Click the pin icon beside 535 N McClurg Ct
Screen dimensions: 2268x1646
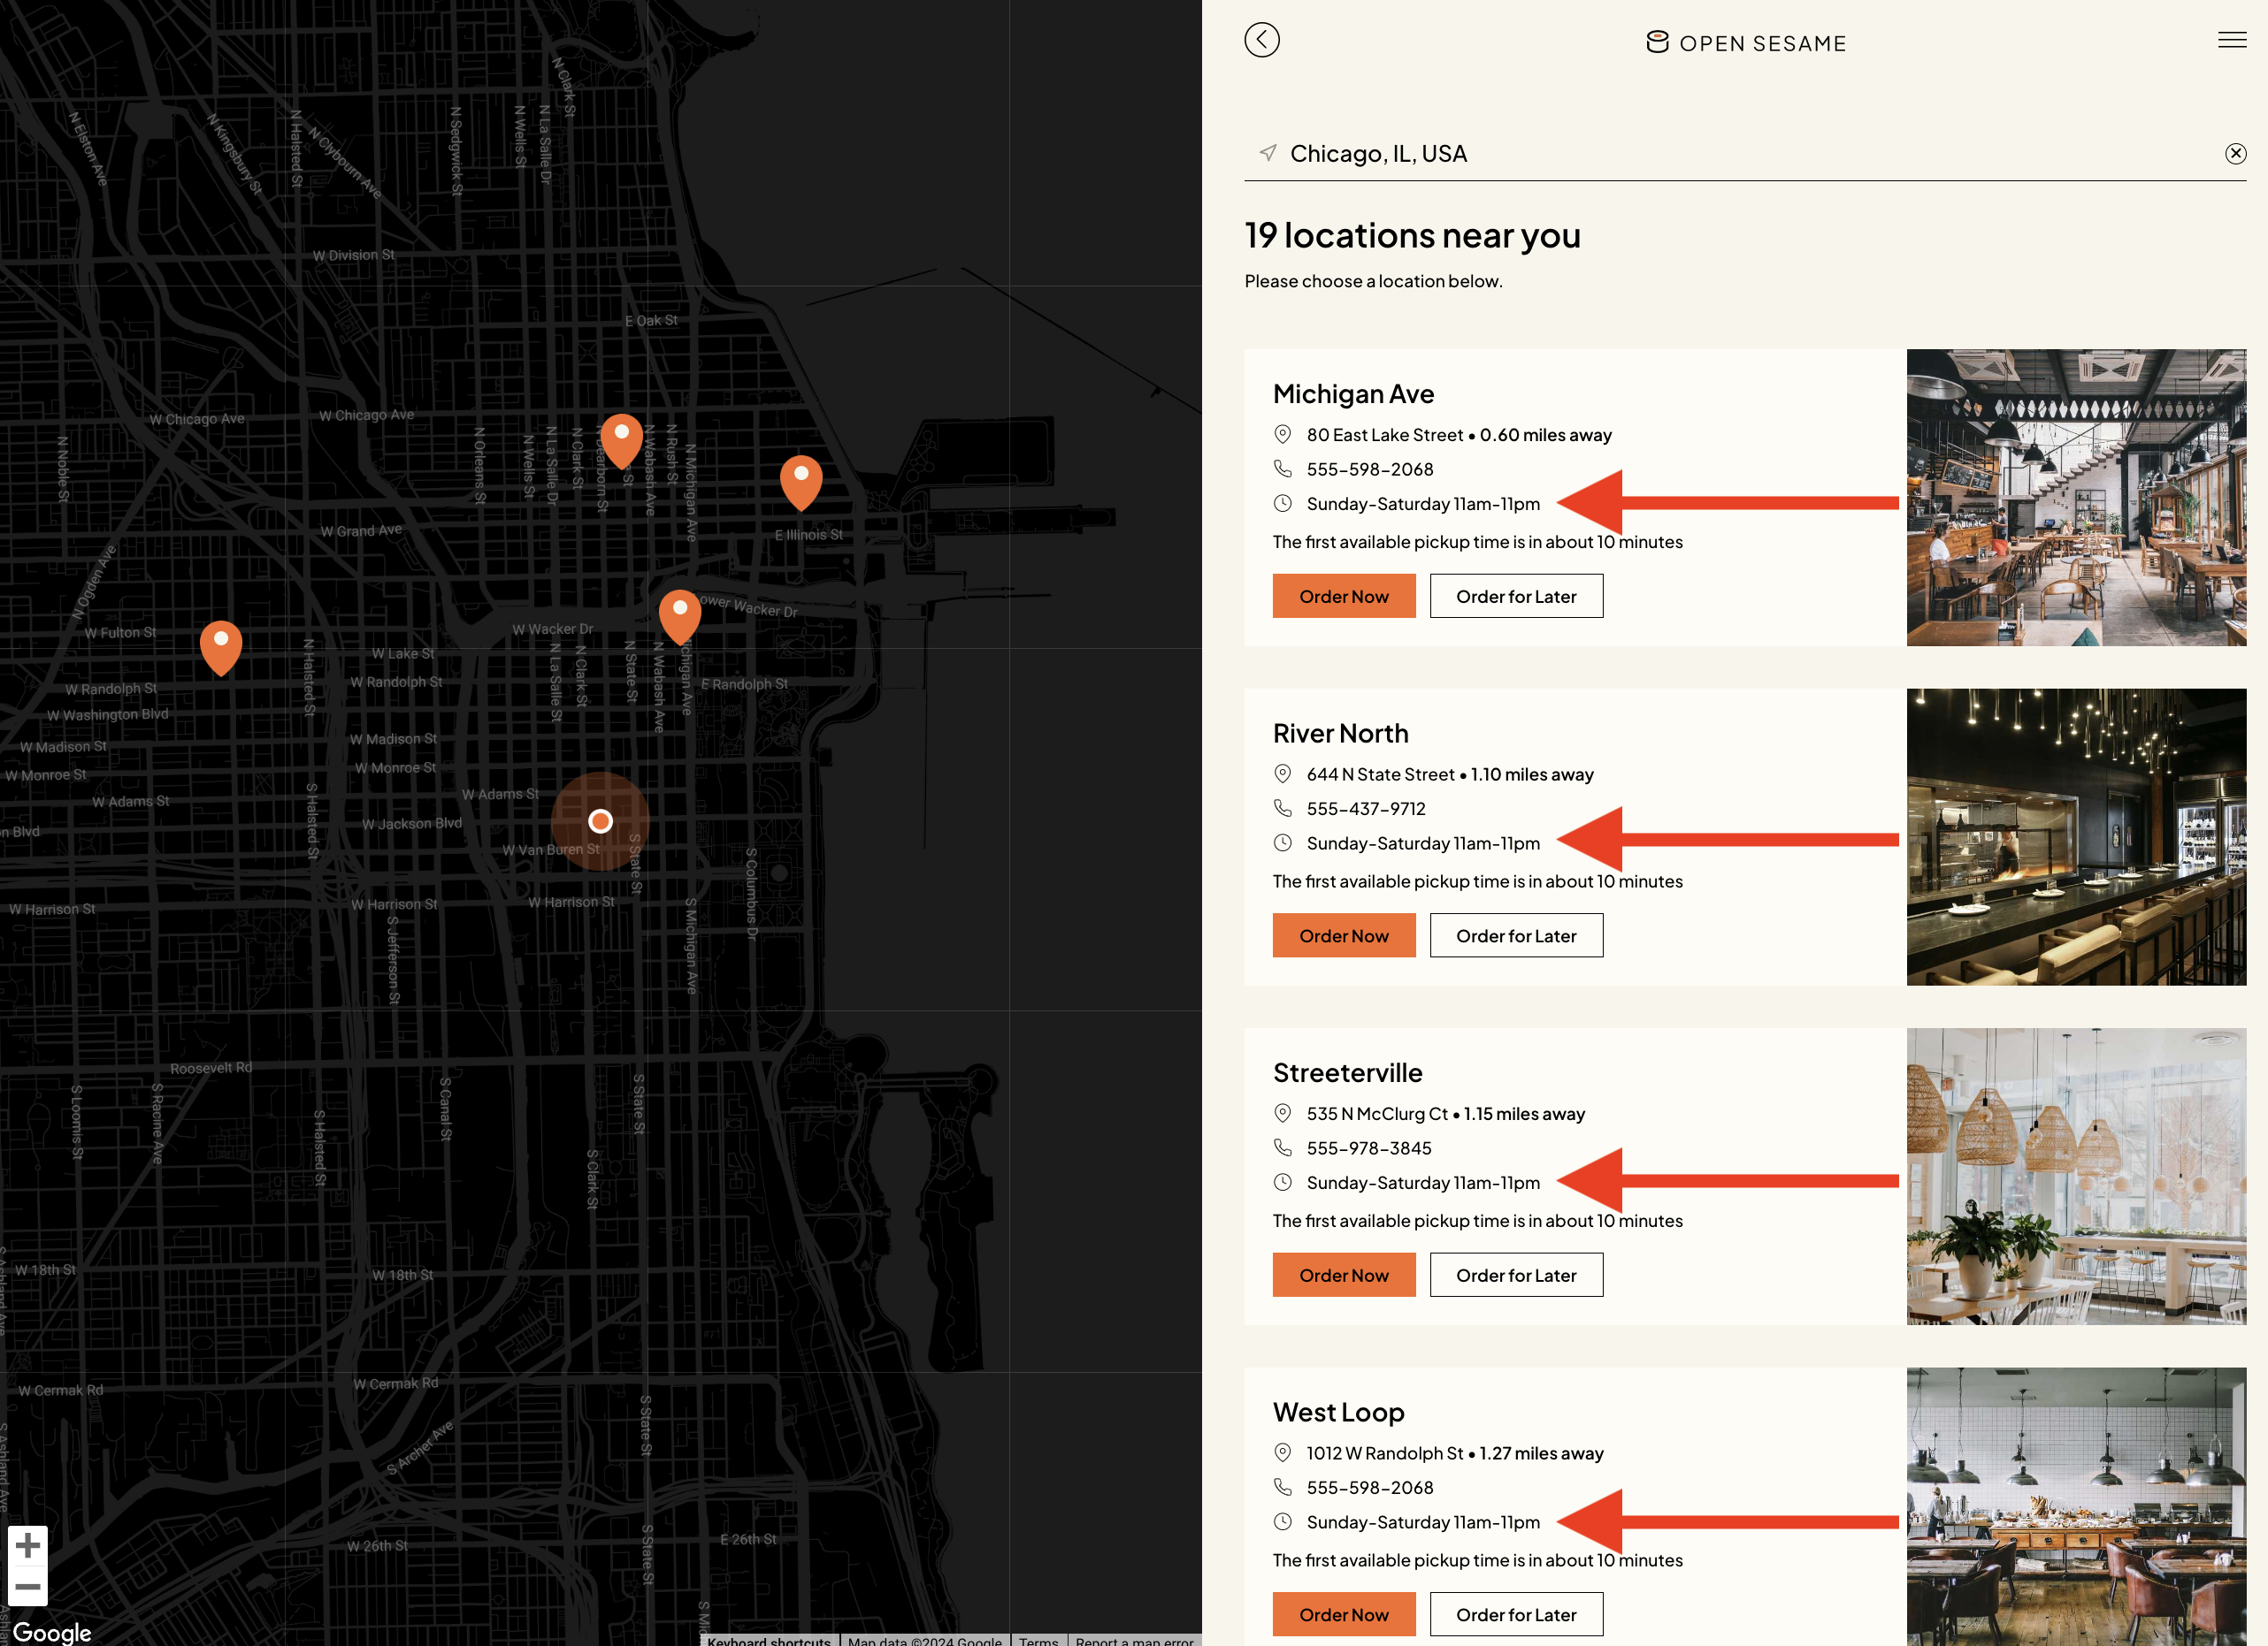coord(1281,1112)
